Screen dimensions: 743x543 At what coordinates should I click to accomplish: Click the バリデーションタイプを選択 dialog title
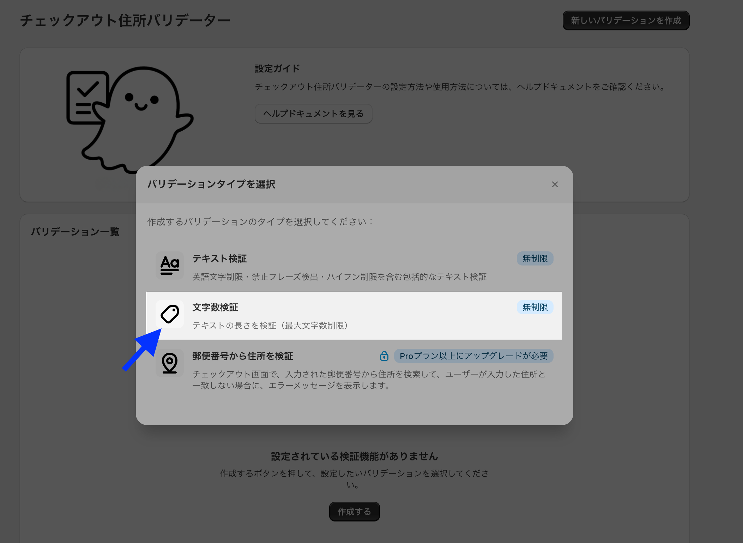pyautogui.click(x=211, y=184)
